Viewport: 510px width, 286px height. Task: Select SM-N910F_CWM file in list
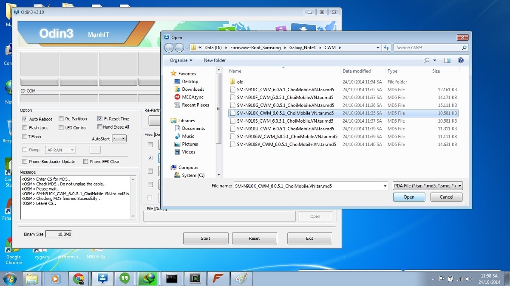point(343,98)
